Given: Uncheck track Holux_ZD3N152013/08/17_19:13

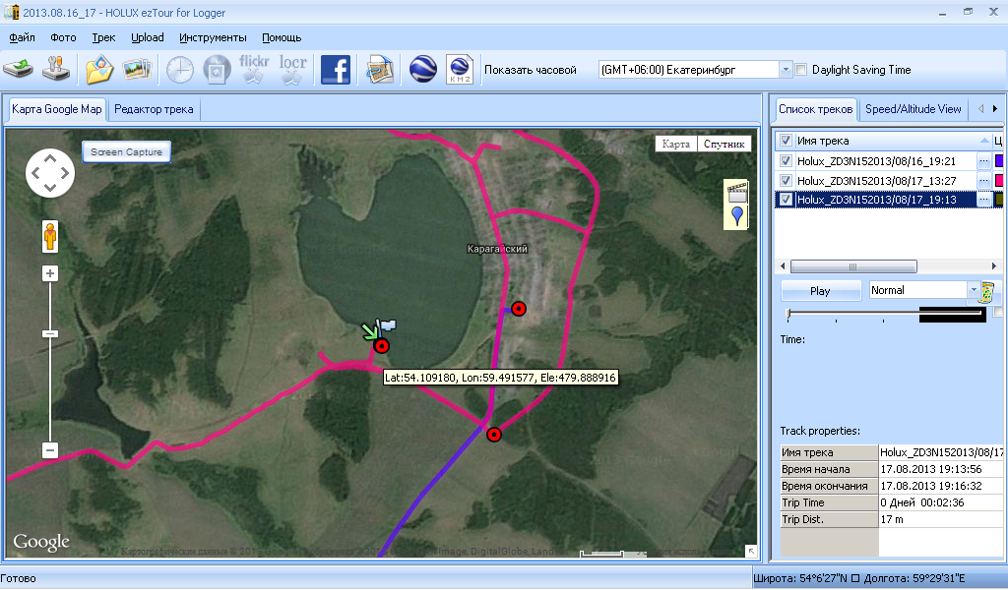Looking at the screenshot, I should pyautogui.click(x=786, y=200).
